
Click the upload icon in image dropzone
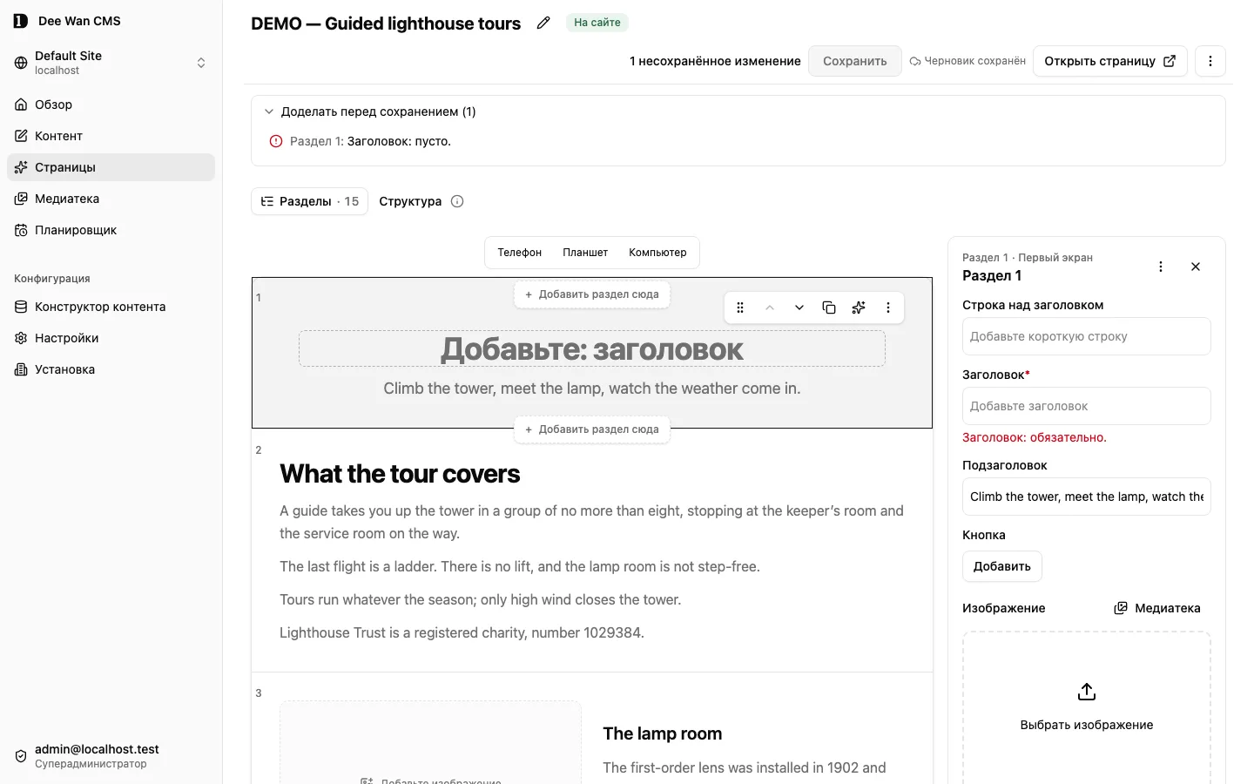(x=1087, y=692)
